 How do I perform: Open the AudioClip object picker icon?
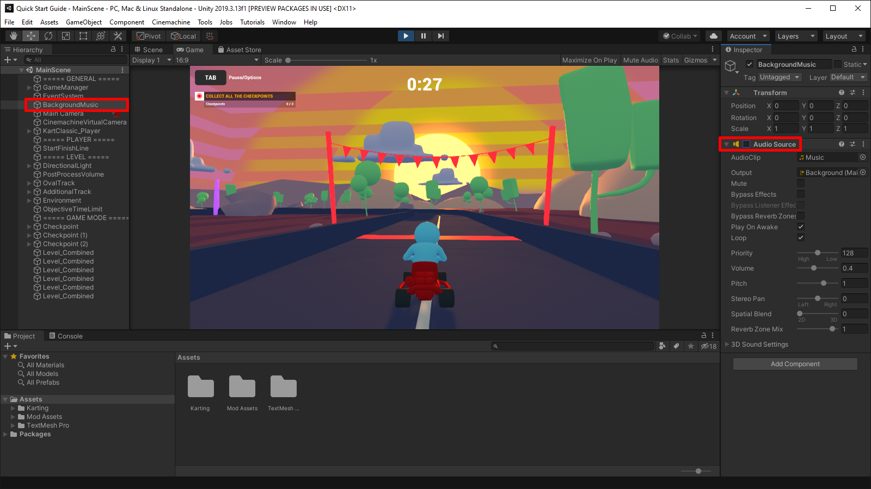click(862, 157)
